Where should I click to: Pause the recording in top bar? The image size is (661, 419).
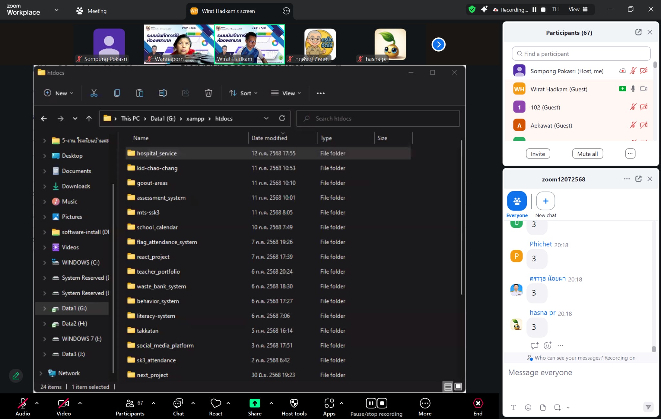pyautogui.click(x=534, y=10)
